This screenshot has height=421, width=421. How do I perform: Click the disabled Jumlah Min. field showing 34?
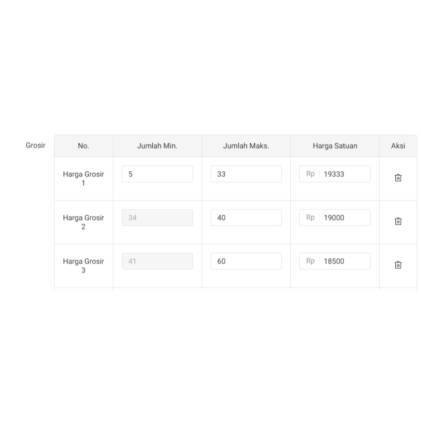(157, 218)
